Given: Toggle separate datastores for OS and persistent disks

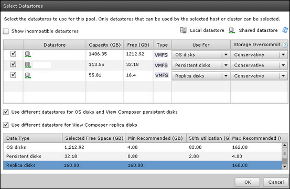Looking at the screenshot, I should [6, 112].
